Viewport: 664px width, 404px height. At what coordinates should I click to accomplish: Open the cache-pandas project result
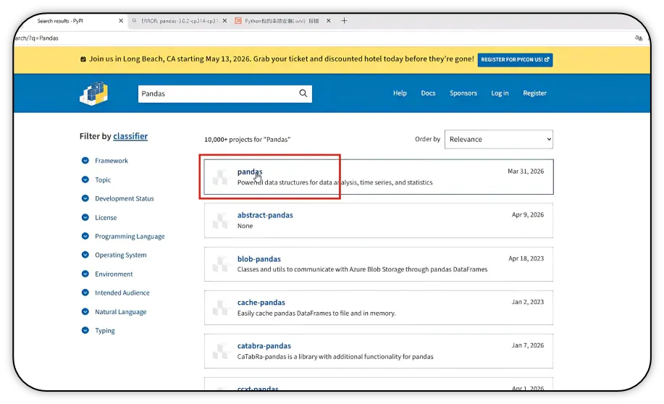click(379, 308)
